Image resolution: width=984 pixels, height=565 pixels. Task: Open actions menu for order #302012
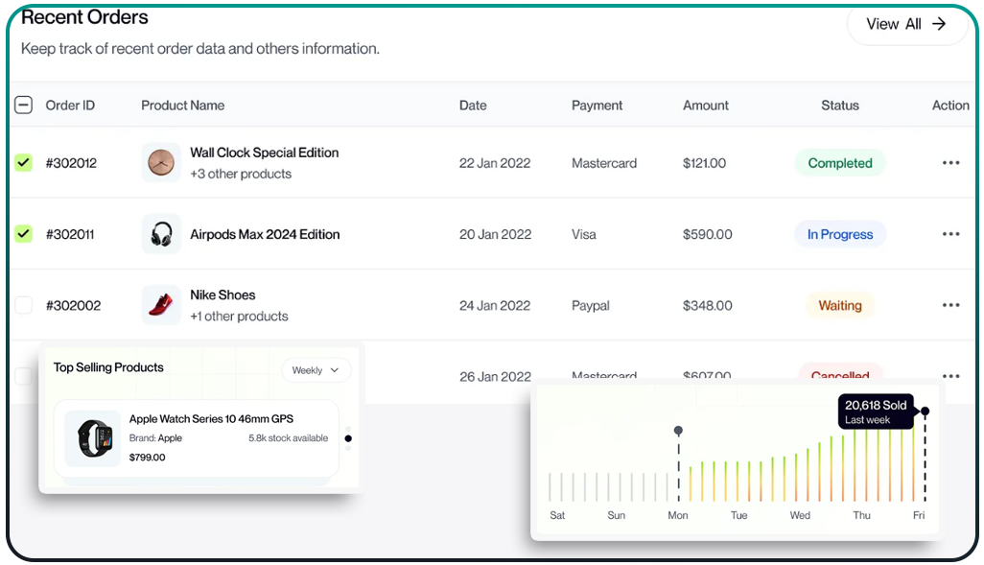(950, 163)
